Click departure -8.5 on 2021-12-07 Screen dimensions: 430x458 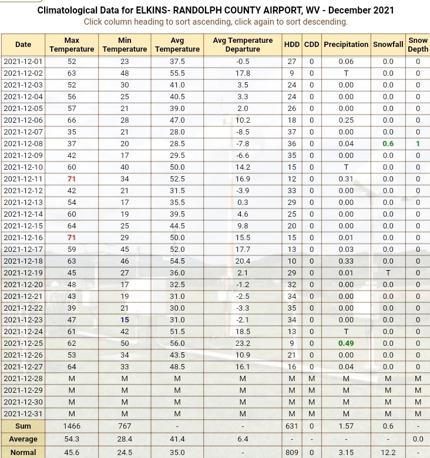pos(243,132)
